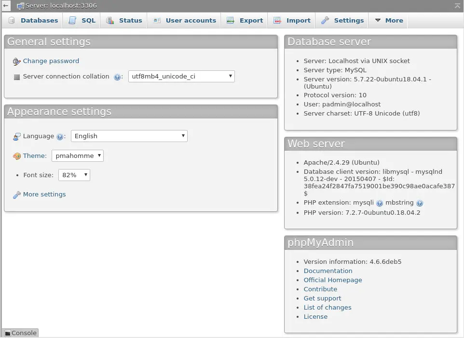Visit the Official Homepage link

(x=333, y=280)
